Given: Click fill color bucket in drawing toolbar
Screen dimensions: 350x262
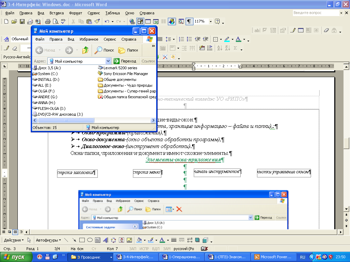Looking at the screenshot, I should [x=139, y=240].
